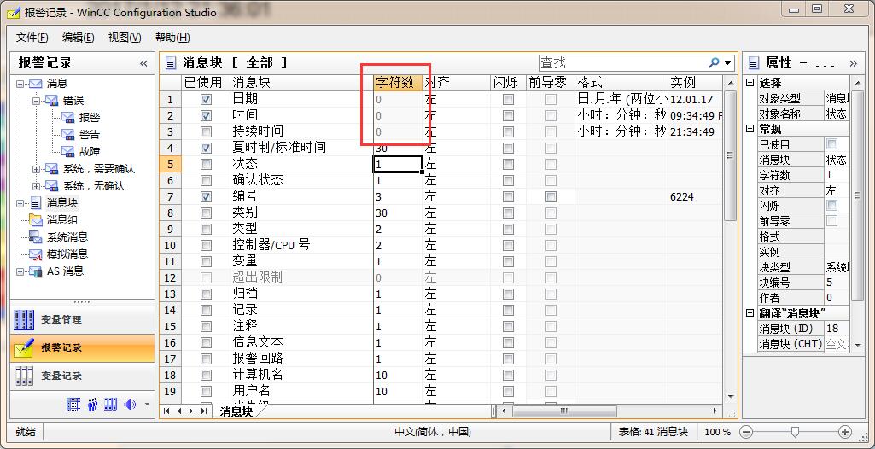
Task: Open the 帮助(H) menu
Action: (x=172, y=38)
